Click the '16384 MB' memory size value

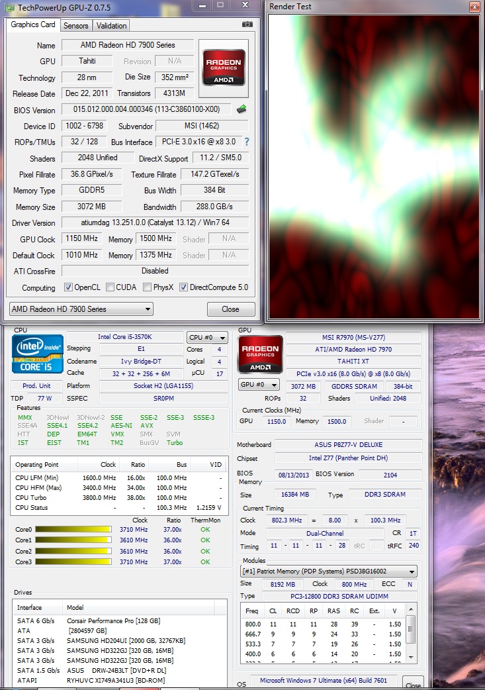click(295, 494)
